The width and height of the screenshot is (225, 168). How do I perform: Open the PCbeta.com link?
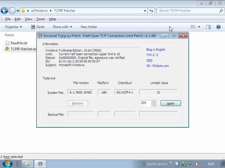pyautogui.click(x=157, y=66)
